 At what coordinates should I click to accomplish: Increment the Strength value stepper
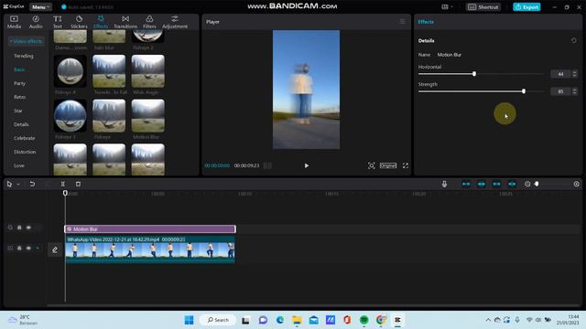[x=575, y=90]
